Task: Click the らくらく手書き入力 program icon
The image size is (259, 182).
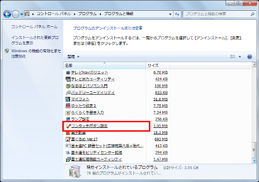Action: pyautogui.click(x=68, y=112)
